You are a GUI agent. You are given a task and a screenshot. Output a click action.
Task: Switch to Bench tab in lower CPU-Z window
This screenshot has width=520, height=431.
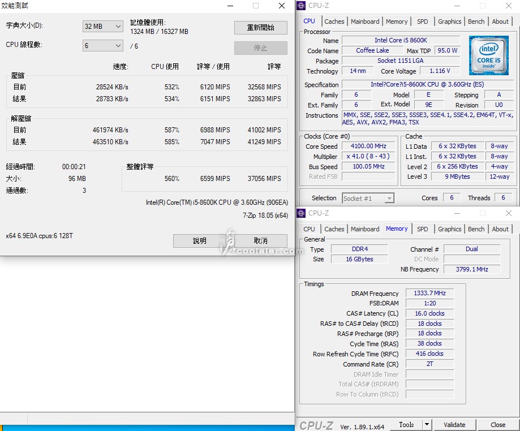point(476,229)
